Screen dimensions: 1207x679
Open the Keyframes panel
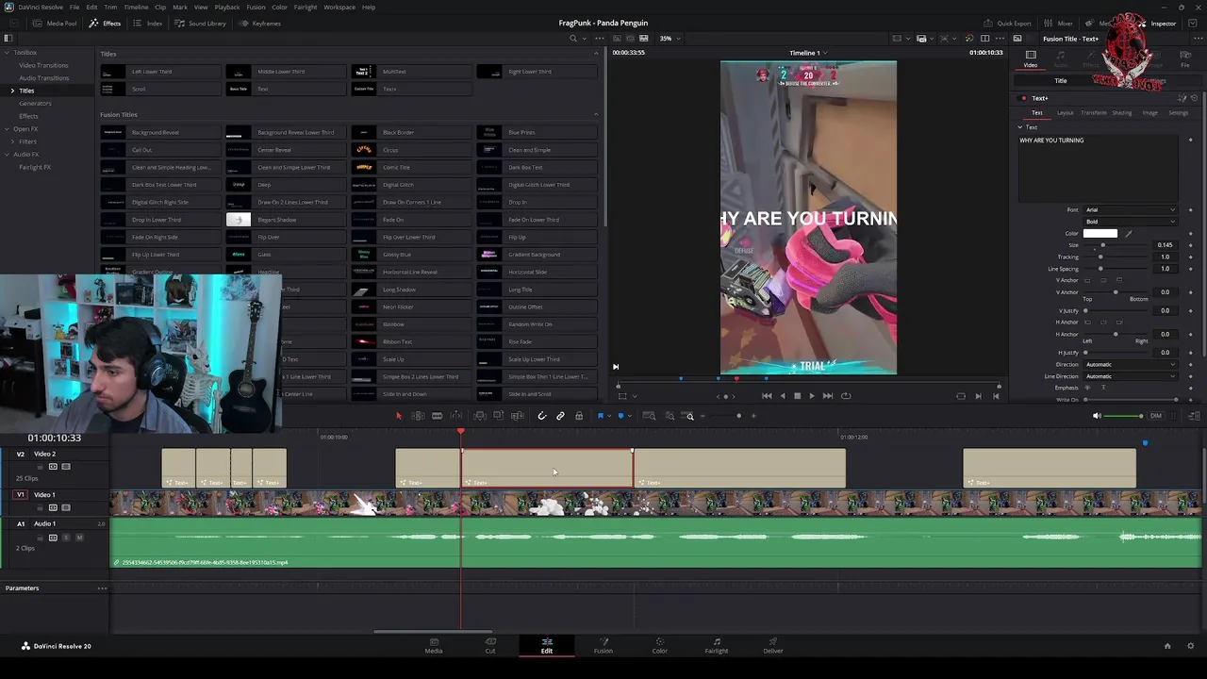[260, 24]
